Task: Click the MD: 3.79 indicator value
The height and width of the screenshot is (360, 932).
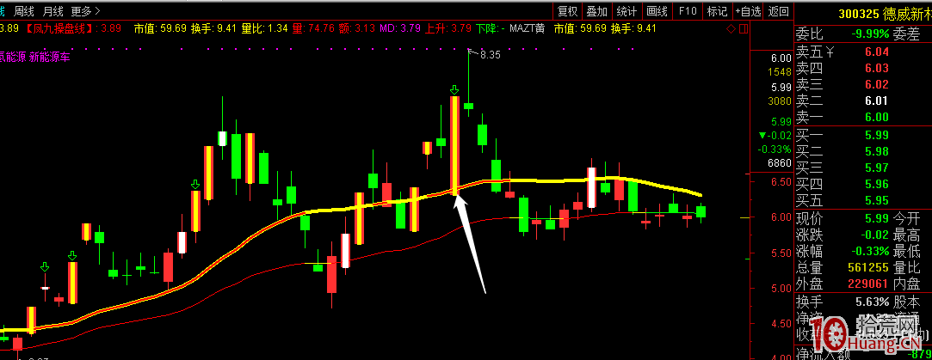Action: point(401,27)
